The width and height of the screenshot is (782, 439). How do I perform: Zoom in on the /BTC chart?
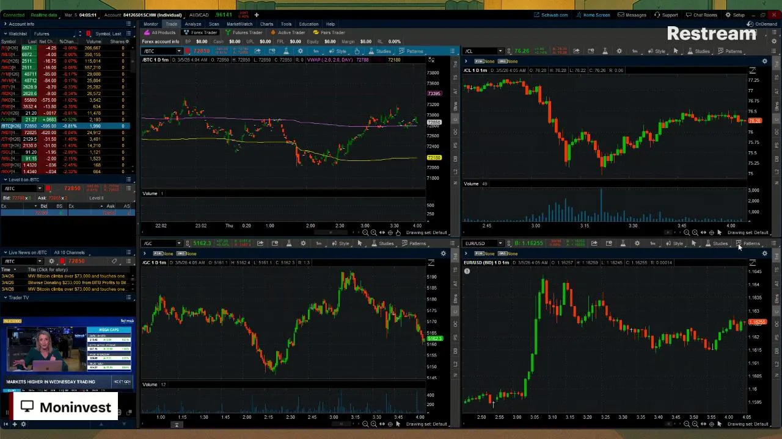click(374, 232)
